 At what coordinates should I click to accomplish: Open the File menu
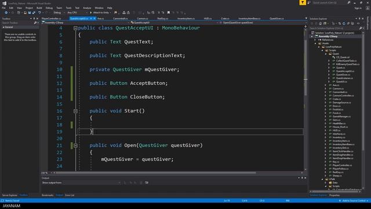coord(3,8)
